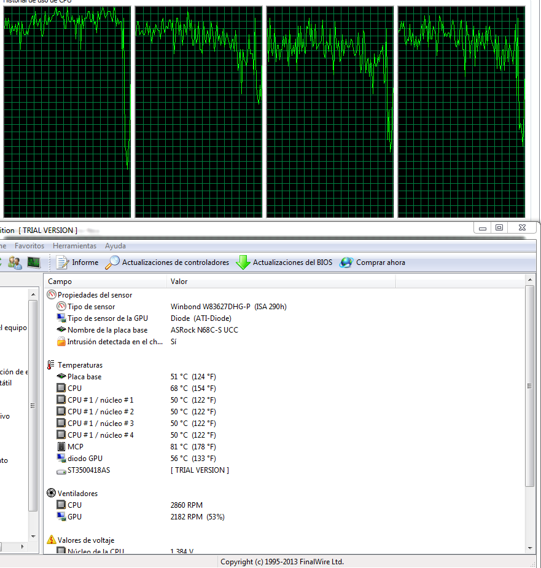This screenshot has width=541, height=568.
Task: Click the left tree panel scrollbar down arrow
Action: [33, 537]
